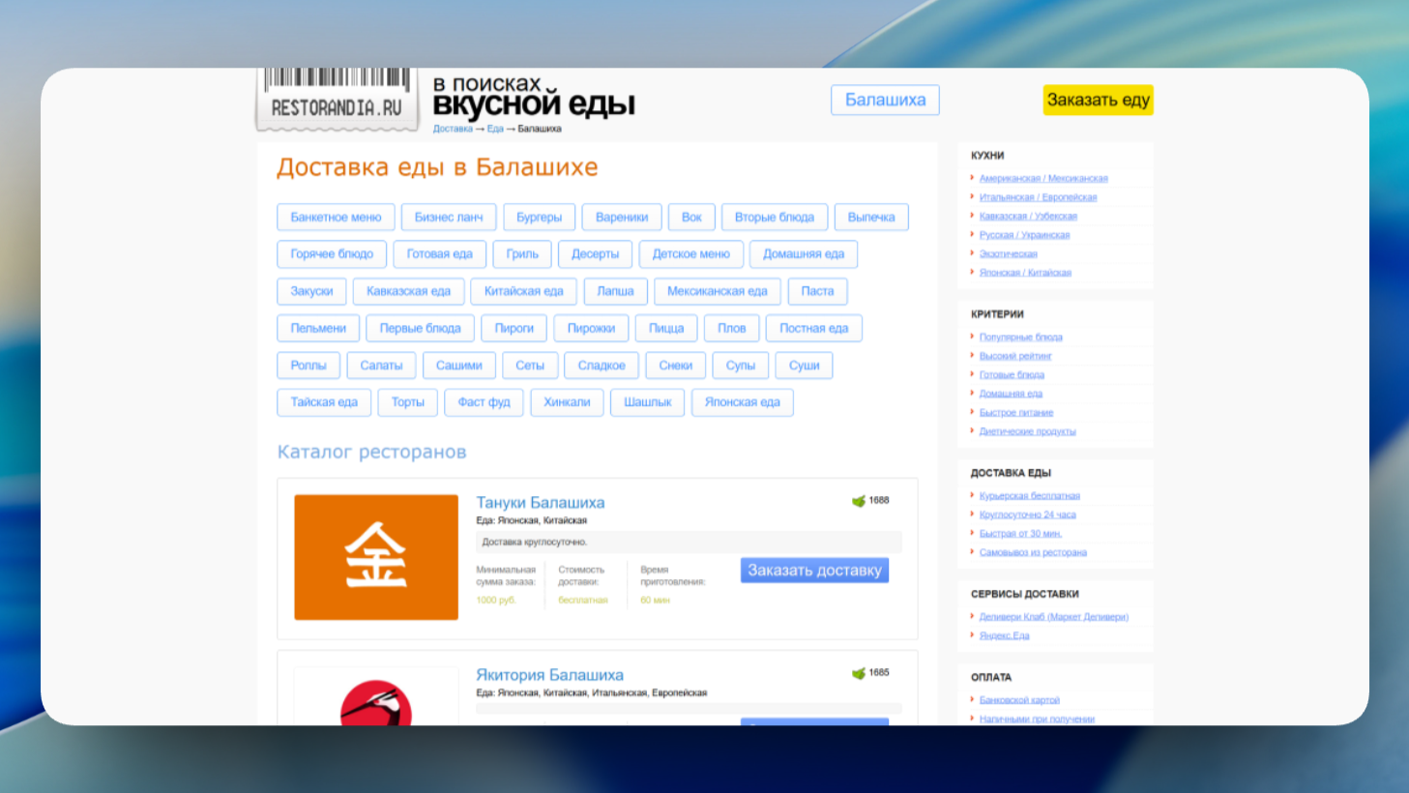Open the Еда breadcrumb link
This screenshot has width=1409, height=793.
click(x=495, y=129)
